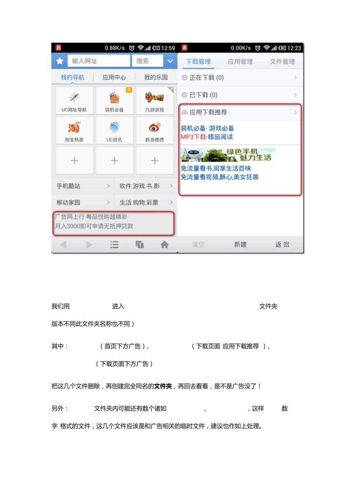Screen dimensions: 341x482
Task: Go back with the left arrow
Action: click(x=64, y=245)
